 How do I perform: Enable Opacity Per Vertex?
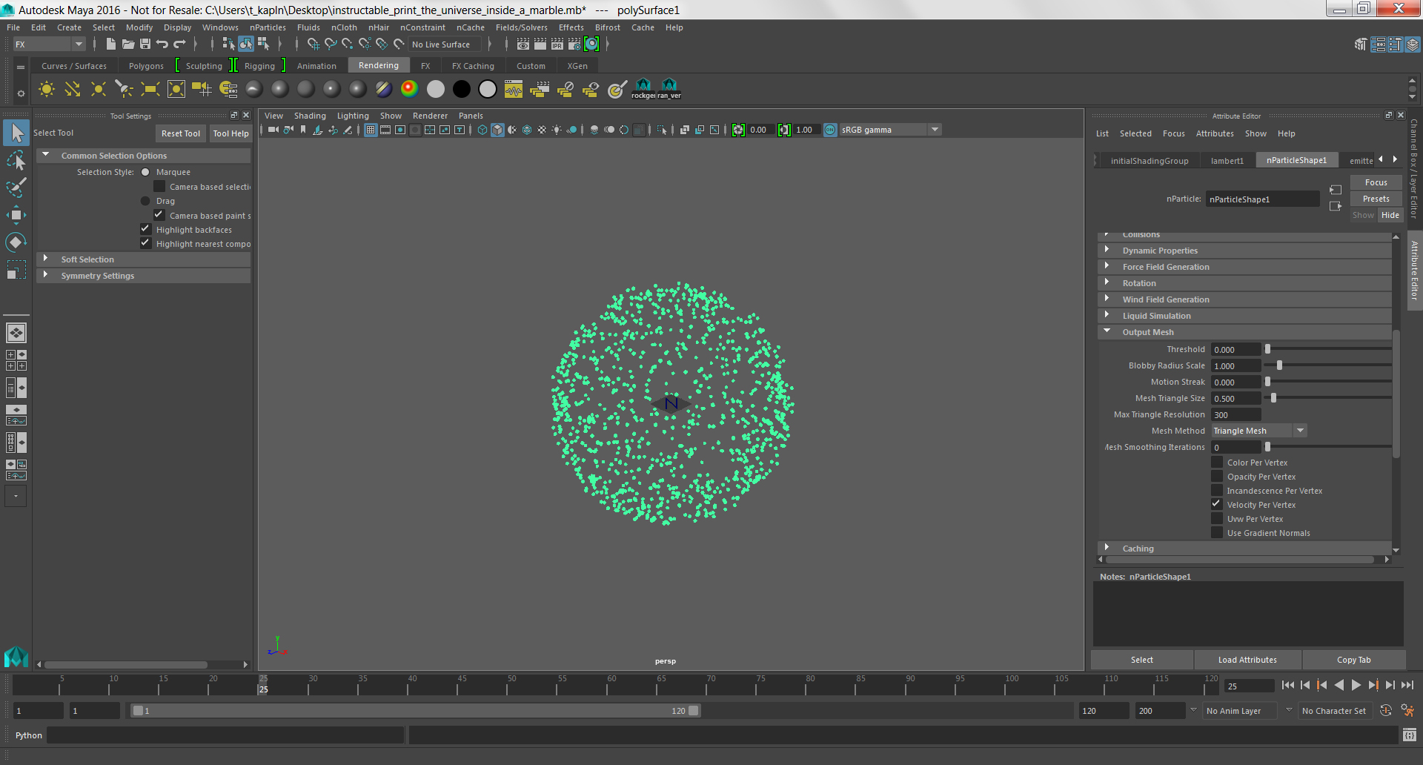pyautogui.click(x=1217, y=477)
